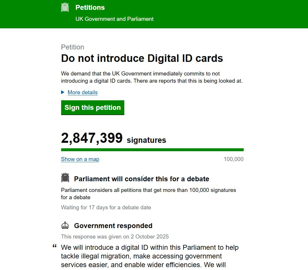The height and width of the screenshot is (270, 308).
Task: Click the 'UK Government and Parliament' header subtitle
Action: [x=114, y=19]
